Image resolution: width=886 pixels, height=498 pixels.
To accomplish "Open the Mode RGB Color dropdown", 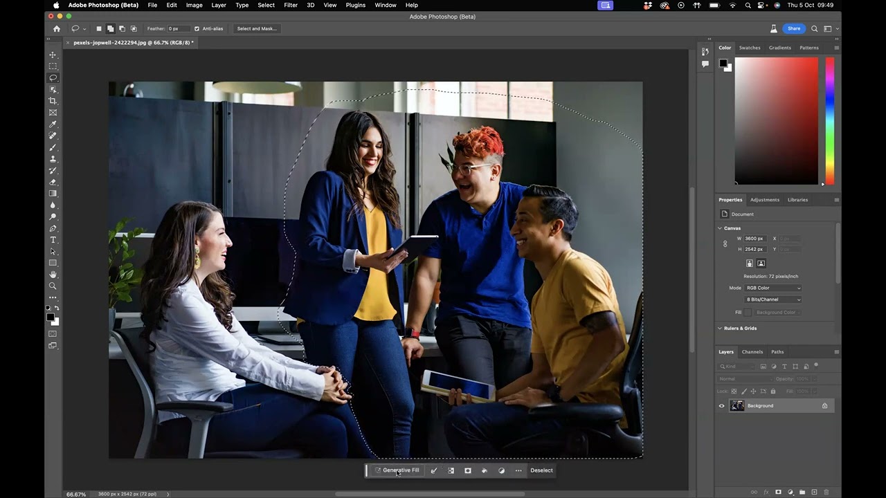I will coord(773,288).
